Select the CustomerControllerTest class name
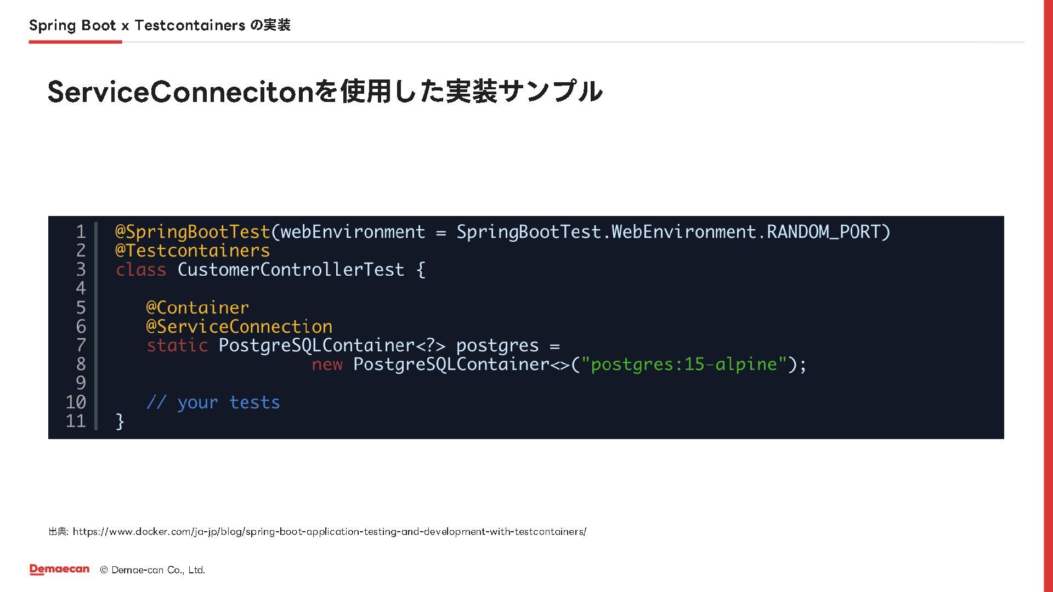 pyautogui.click(x=291, y=270)
